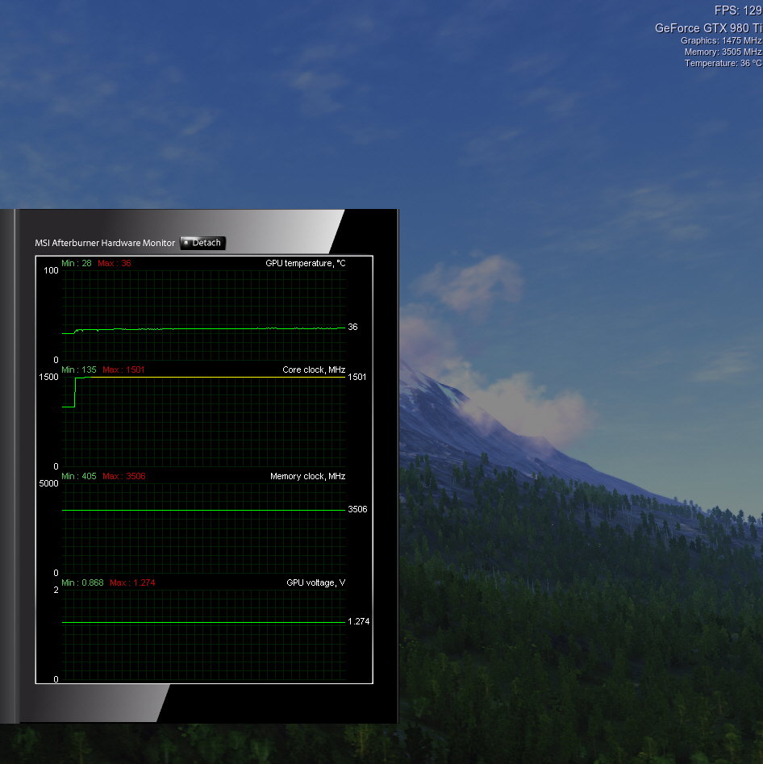Click the current memory clock reading 3506 beside graph
Image resolution: width=763 pixels, height=764 pixels.
pos(357,509)
